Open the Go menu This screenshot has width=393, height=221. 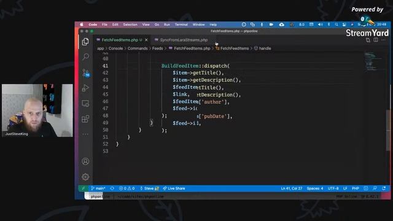click(157, 25)
